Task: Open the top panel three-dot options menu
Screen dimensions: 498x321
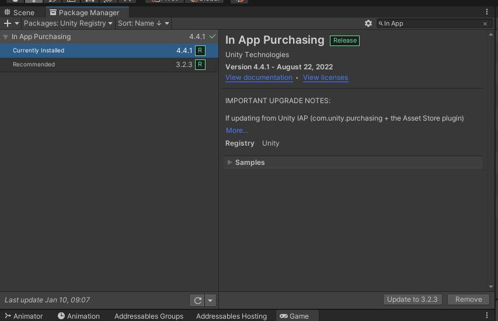Action: tap(487, 12)
